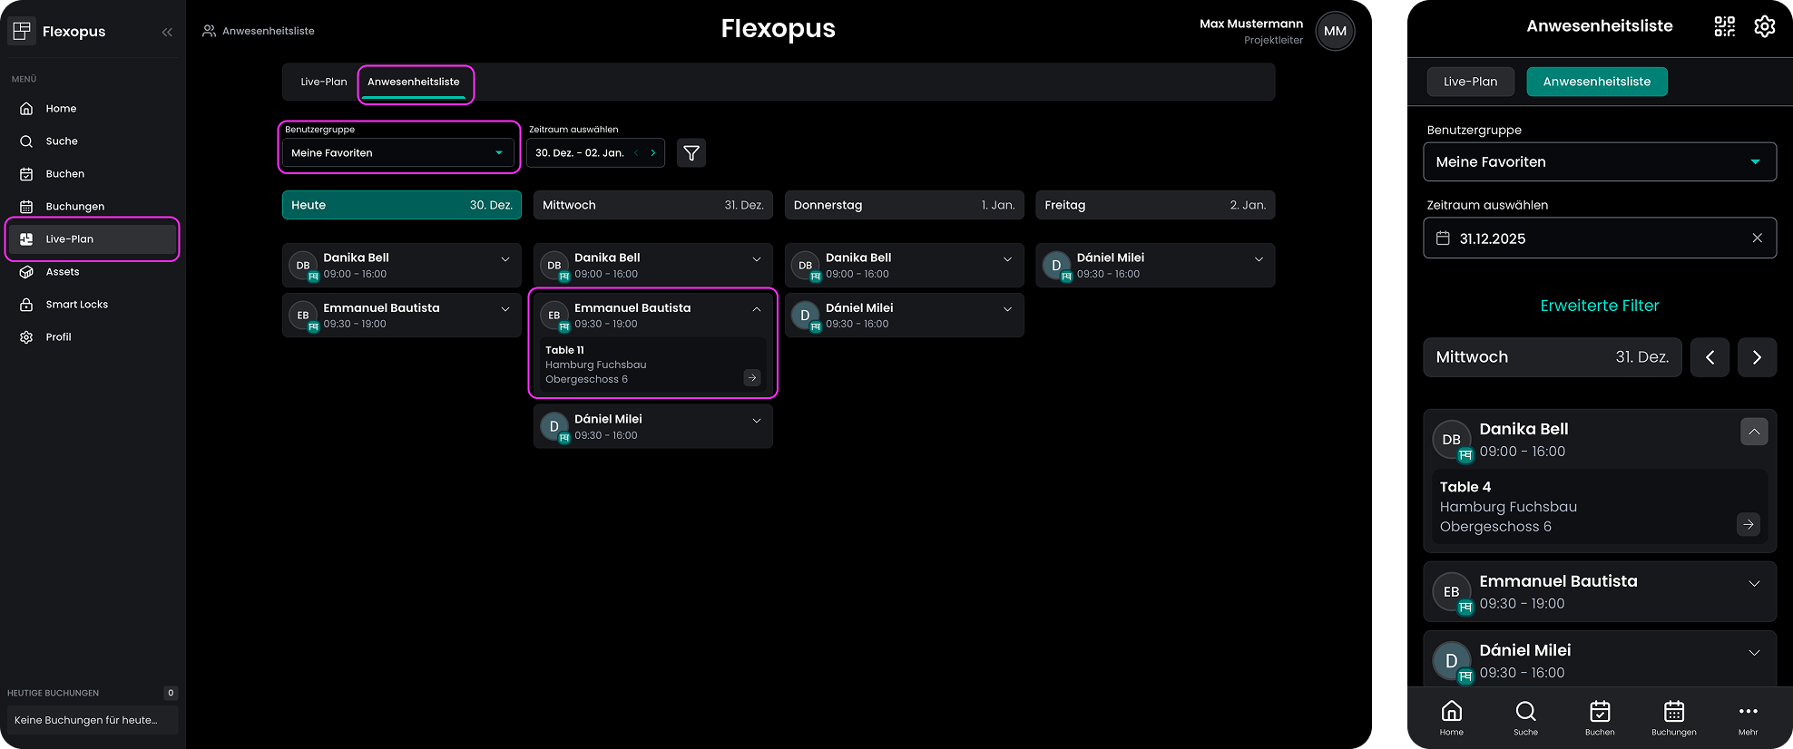
Task: Open Table 11 booking arrow
Action: coord(752,378)
